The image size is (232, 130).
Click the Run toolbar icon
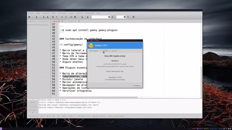point(82,17)
